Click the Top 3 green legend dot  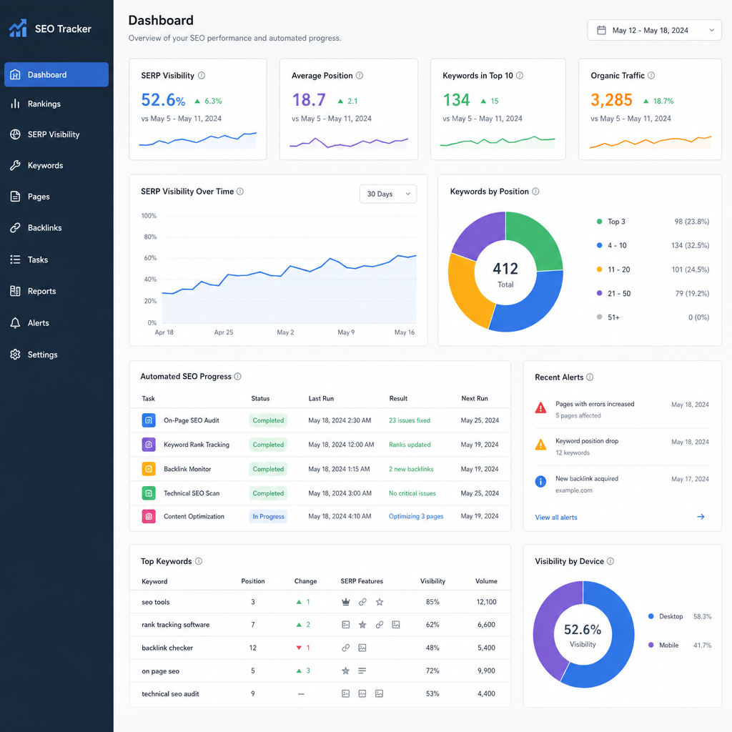click(x=600, y=222)
